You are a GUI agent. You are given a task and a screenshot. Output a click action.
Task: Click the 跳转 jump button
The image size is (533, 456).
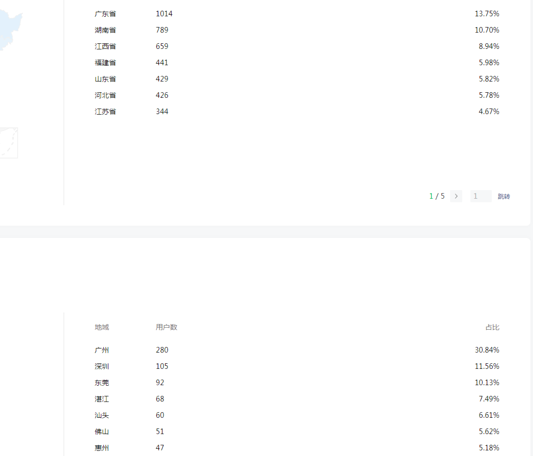(x=503, y=197)
